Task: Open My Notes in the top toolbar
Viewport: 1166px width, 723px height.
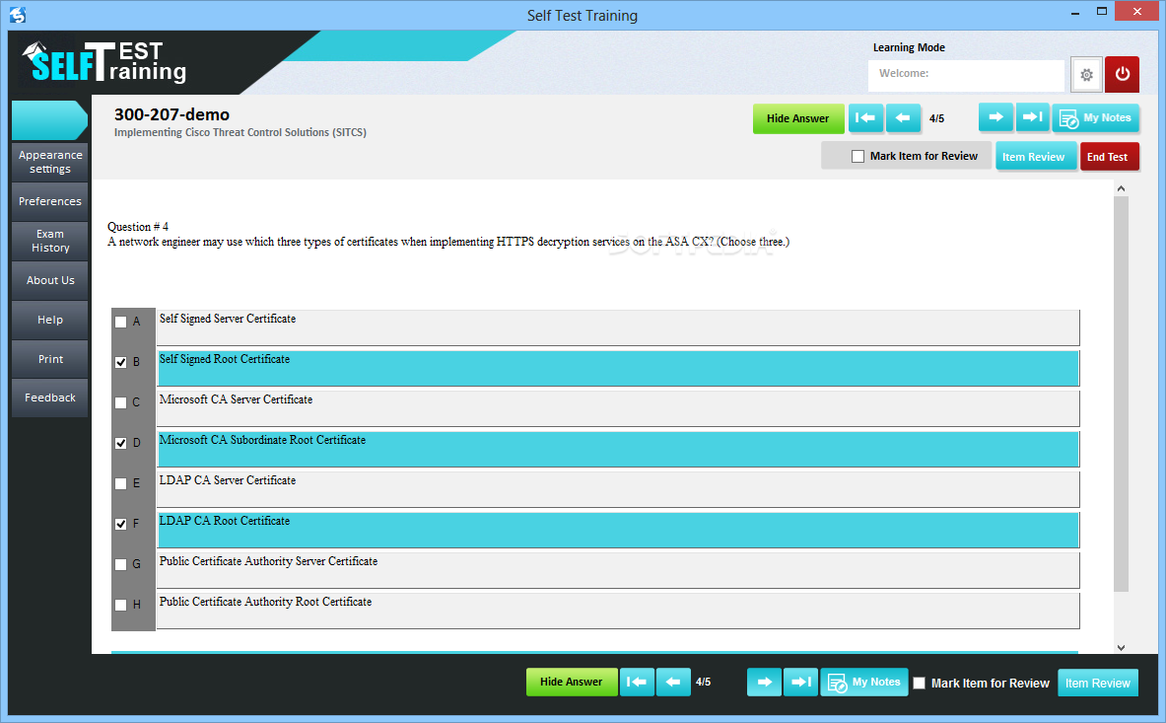Action: click(x=1095, y=118)
